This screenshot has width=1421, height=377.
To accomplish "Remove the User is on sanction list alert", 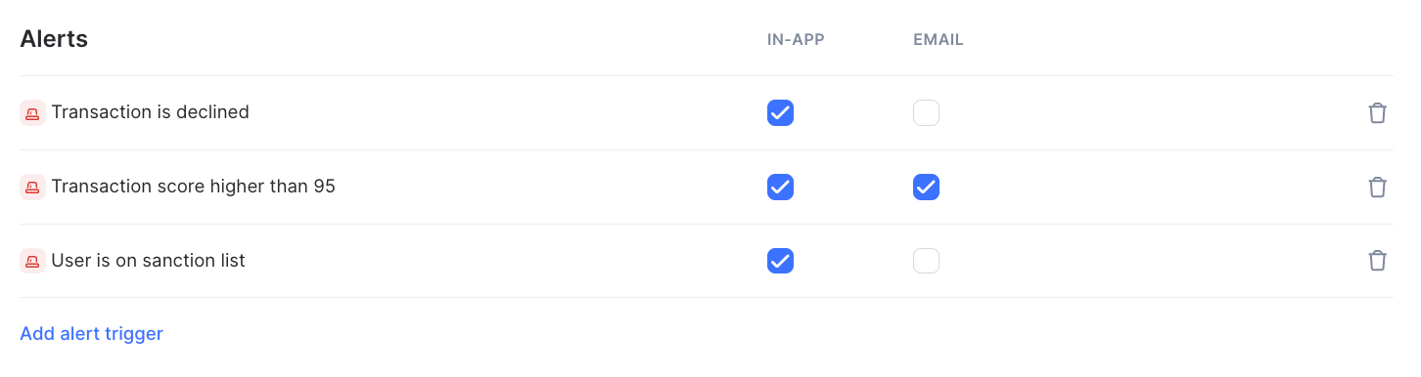I will click(1377, 261).
